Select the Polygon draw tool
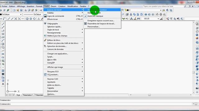The height and width of the screenshot is (111, 199). click(3, 34)
